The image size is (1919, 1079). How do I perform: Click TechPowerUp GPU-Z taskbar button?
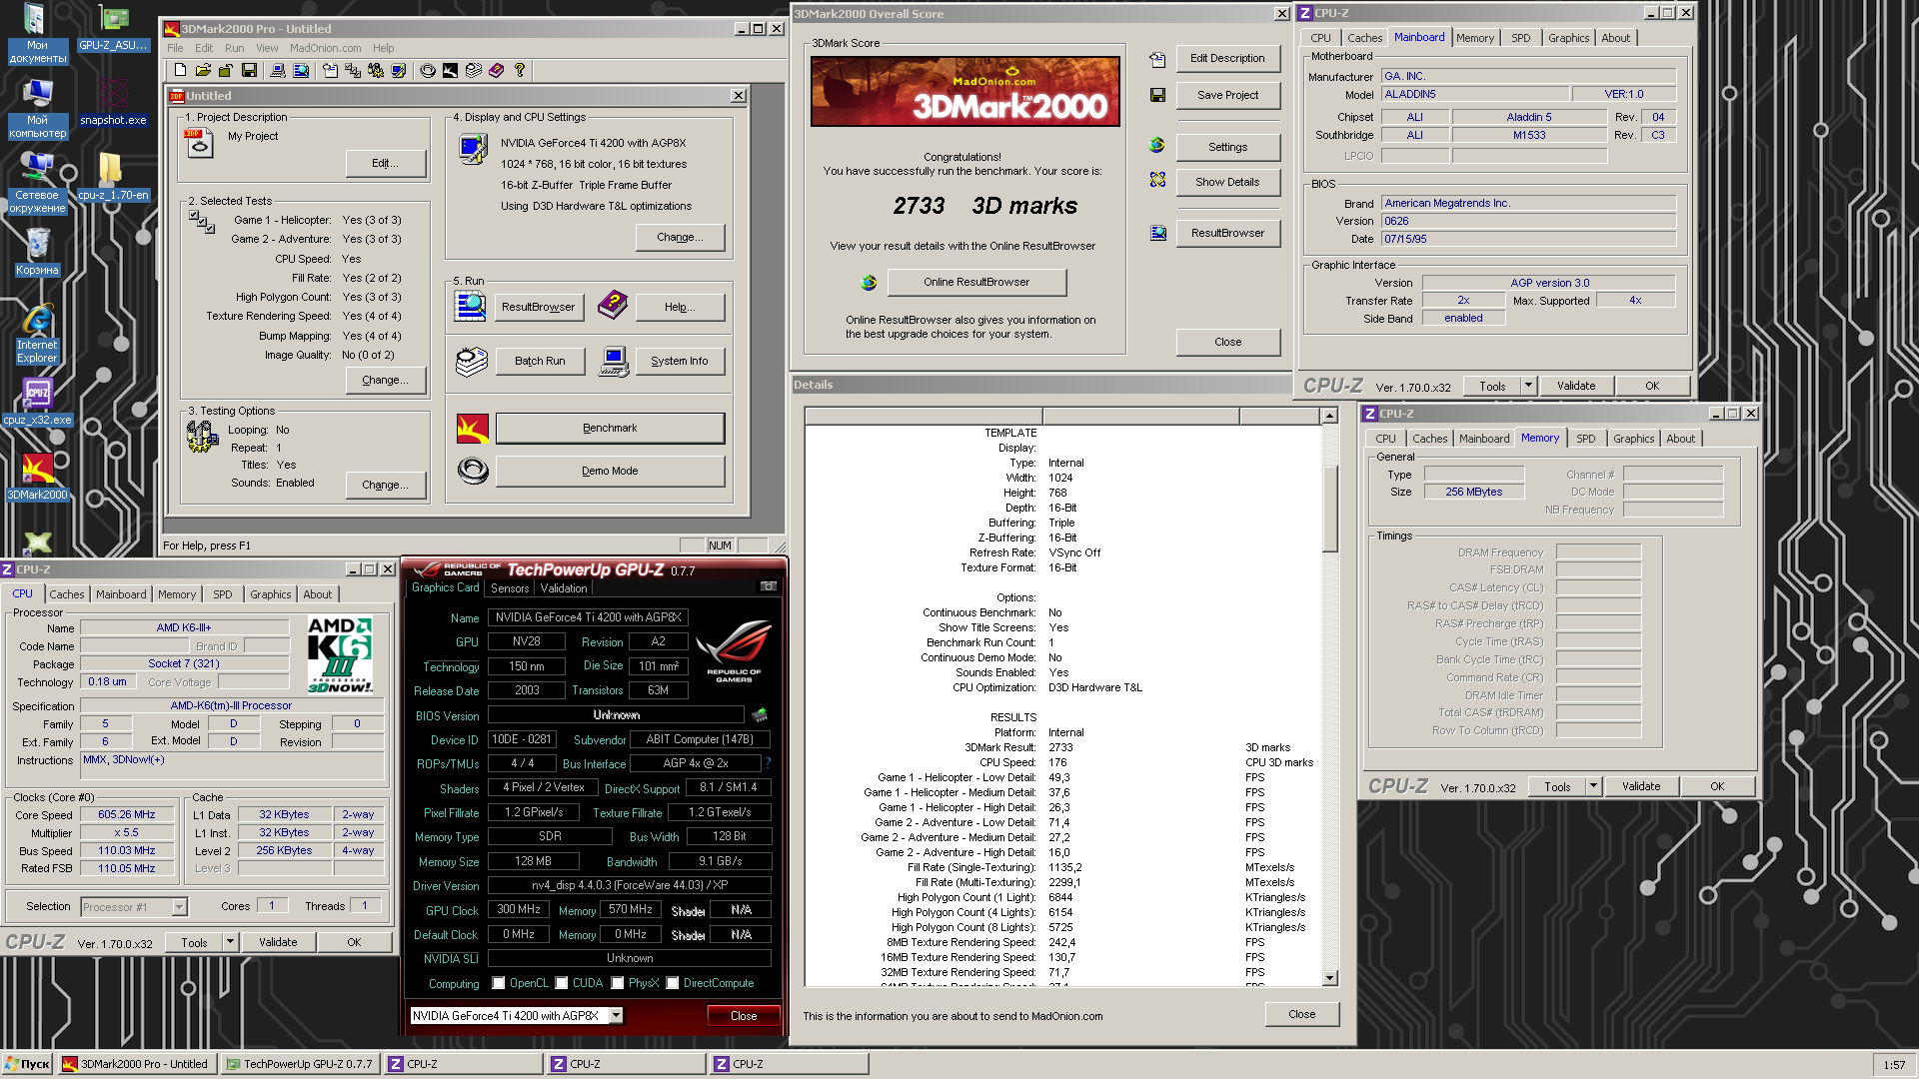click(301, 1064)
